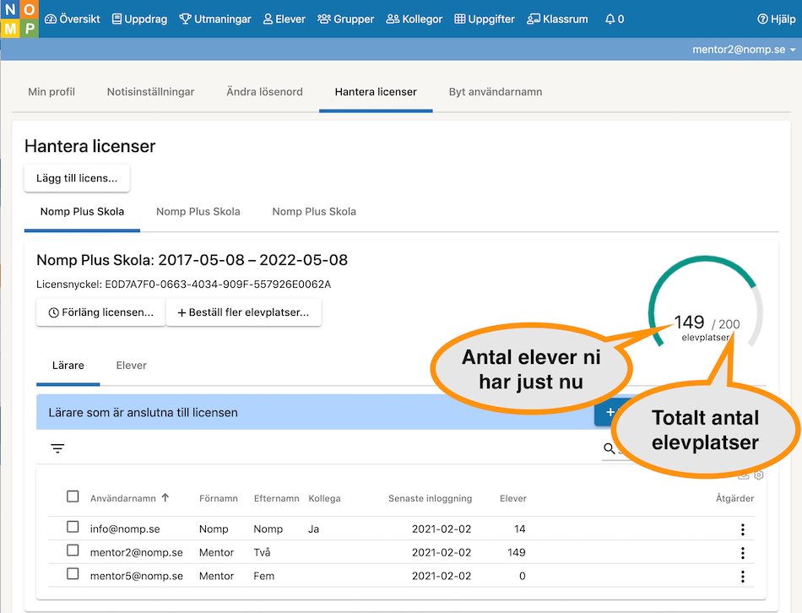Navigate to Utmaningar
Screen dimensions: 802x613
coord(214,19)
